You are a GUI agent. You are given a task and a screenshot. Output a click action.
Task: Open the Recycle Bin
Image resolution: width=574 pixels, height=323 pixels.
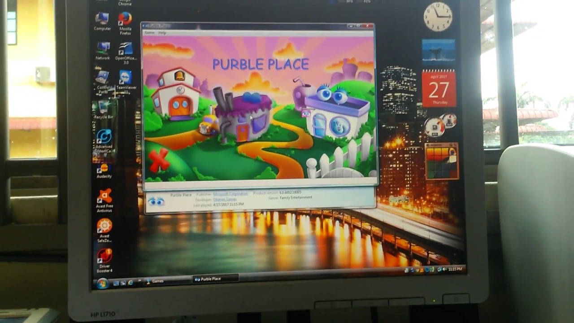(x=104, y=109)
